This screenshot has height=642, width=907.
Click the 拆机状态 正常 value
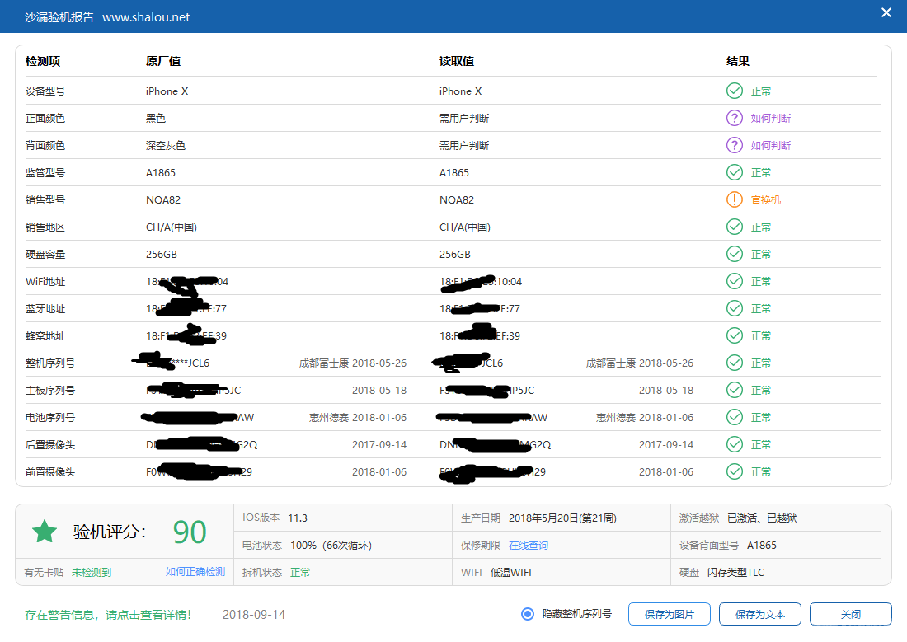pos(300,573)
